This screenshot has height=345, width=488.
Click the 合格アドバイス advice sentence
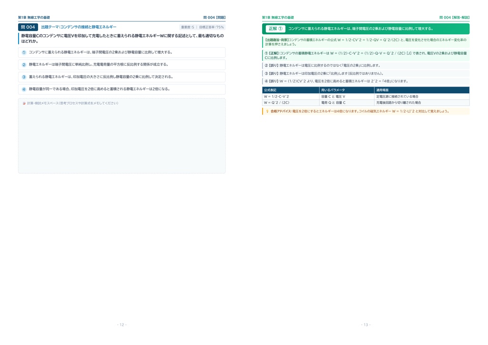coord(360,112)
